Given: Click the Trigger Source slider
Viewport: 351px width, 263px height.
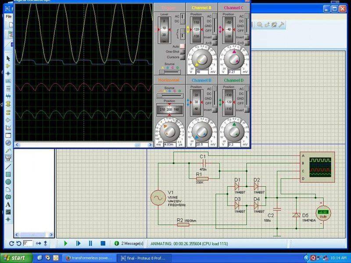Looking at the screenshot, I should [169, 72].
